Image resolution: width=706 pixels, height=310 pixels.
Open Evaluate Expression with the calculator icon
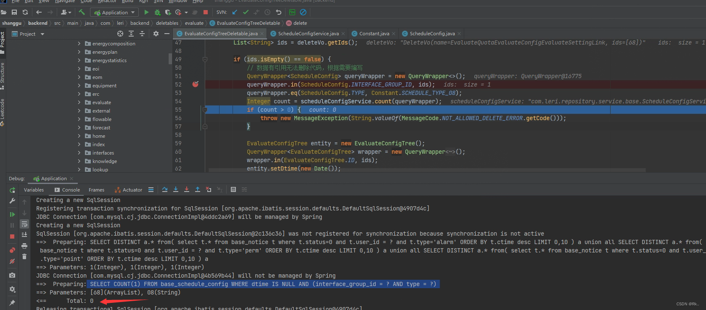(x=233, y=189)
